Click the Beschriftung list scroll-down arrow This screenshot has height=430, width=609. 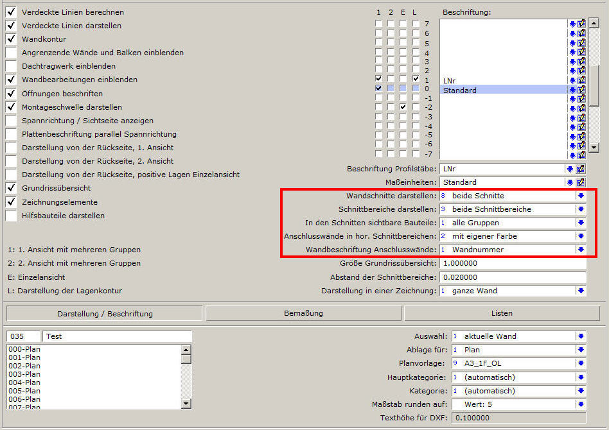(594, 148)
